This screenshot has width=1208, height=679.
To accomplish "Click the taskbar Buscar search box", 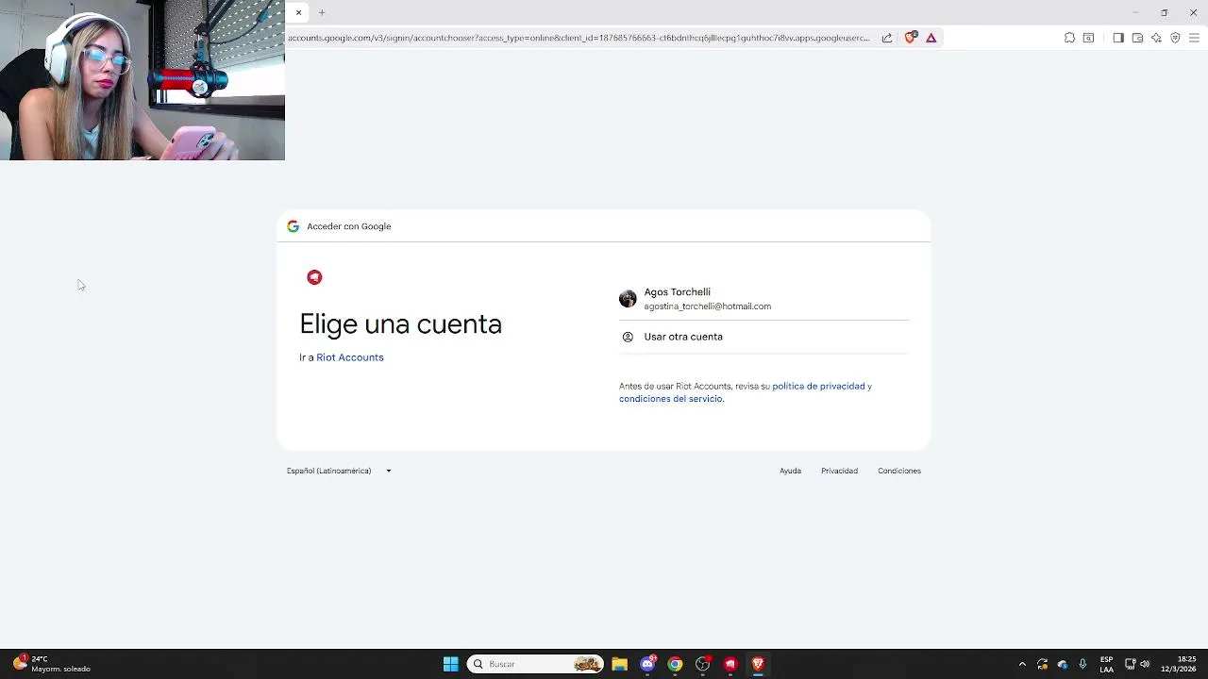I will 535,664.
